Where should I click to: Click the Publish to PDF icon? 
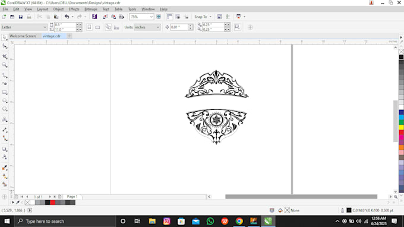tap(122, 17)
